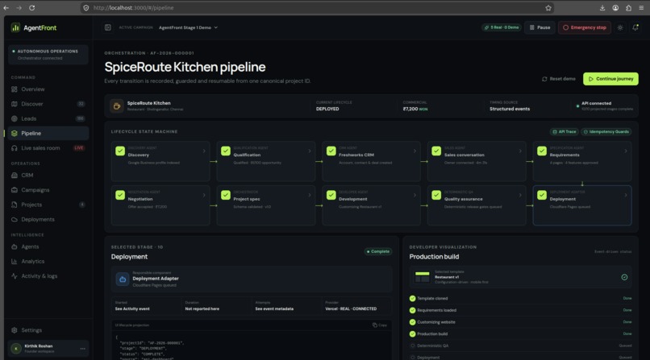Click the Discovery stage checkmark
Screen dimensions: 650x360
[x=120, y=151]
